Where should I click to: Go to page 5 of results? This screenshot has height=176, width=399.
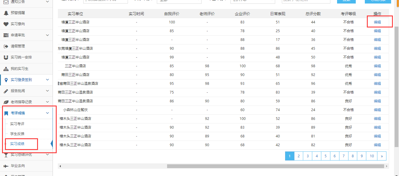pyautogui.click(x=325, y=156)
